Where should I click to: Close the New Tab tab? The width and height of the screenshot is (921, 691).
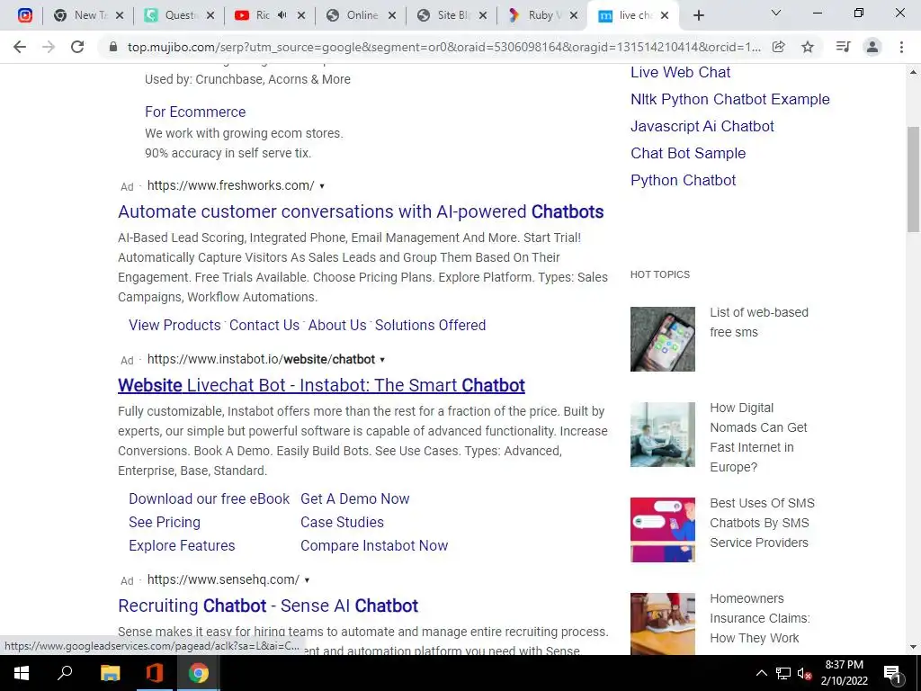120,15
